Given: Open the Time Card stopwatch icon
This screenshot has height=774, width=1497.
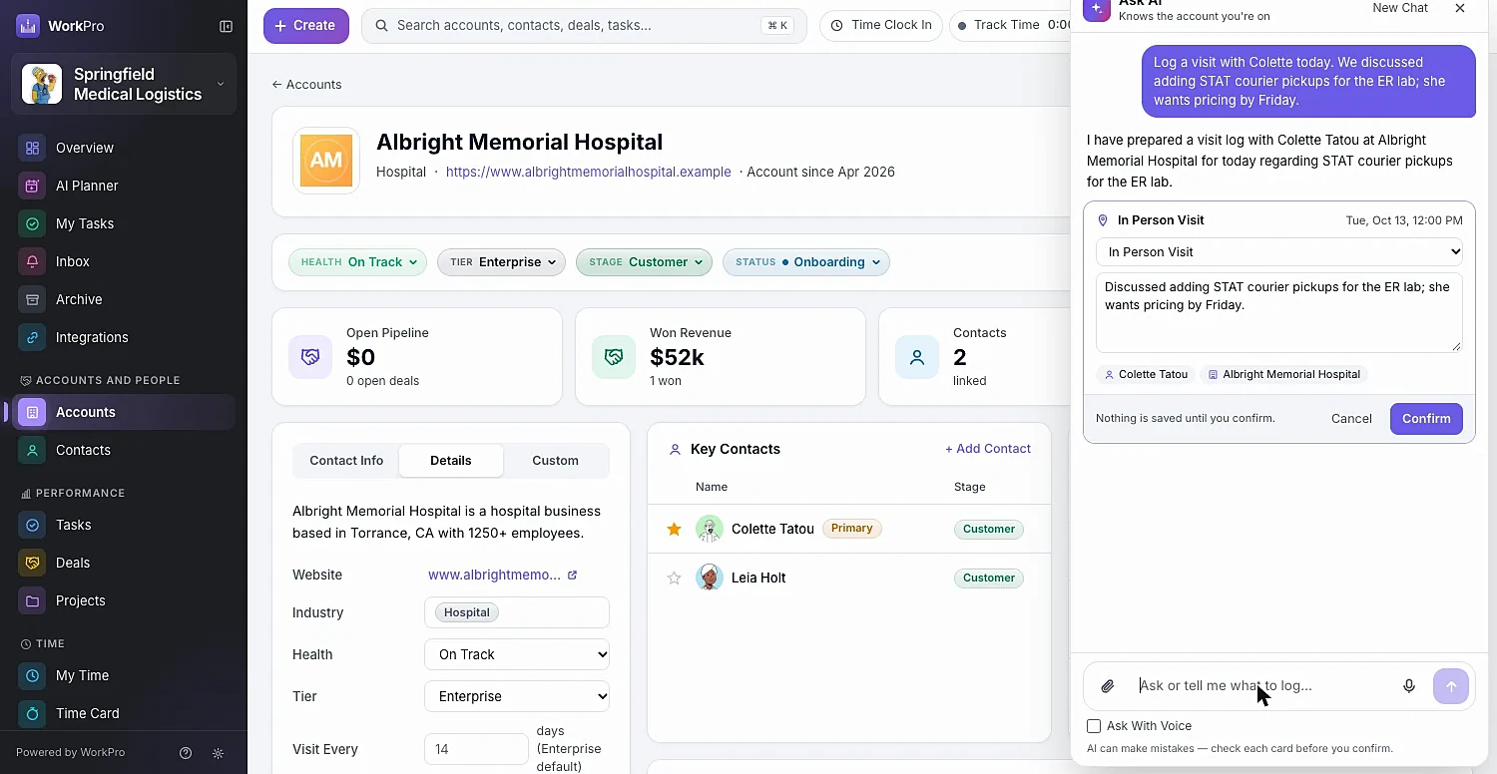Looking at the screenshot, I should 32,713.
